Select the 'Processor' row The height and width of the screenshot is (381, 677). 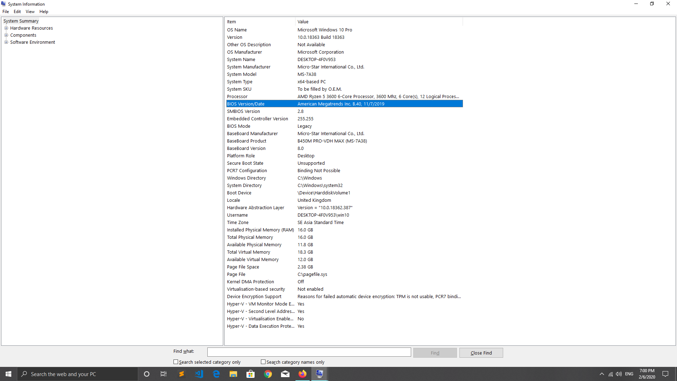344,97
